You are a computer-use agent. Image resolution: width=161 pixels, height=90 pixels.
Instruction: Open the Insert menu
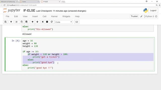(35, 16)
